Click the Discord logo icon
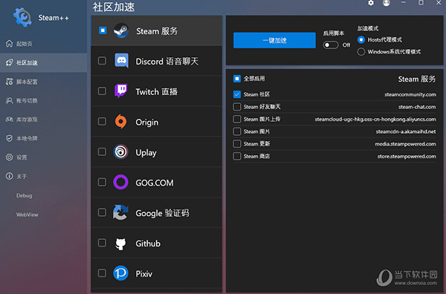Image resolution: width=446 pixels, height=294 pixels. coord(121,60)
